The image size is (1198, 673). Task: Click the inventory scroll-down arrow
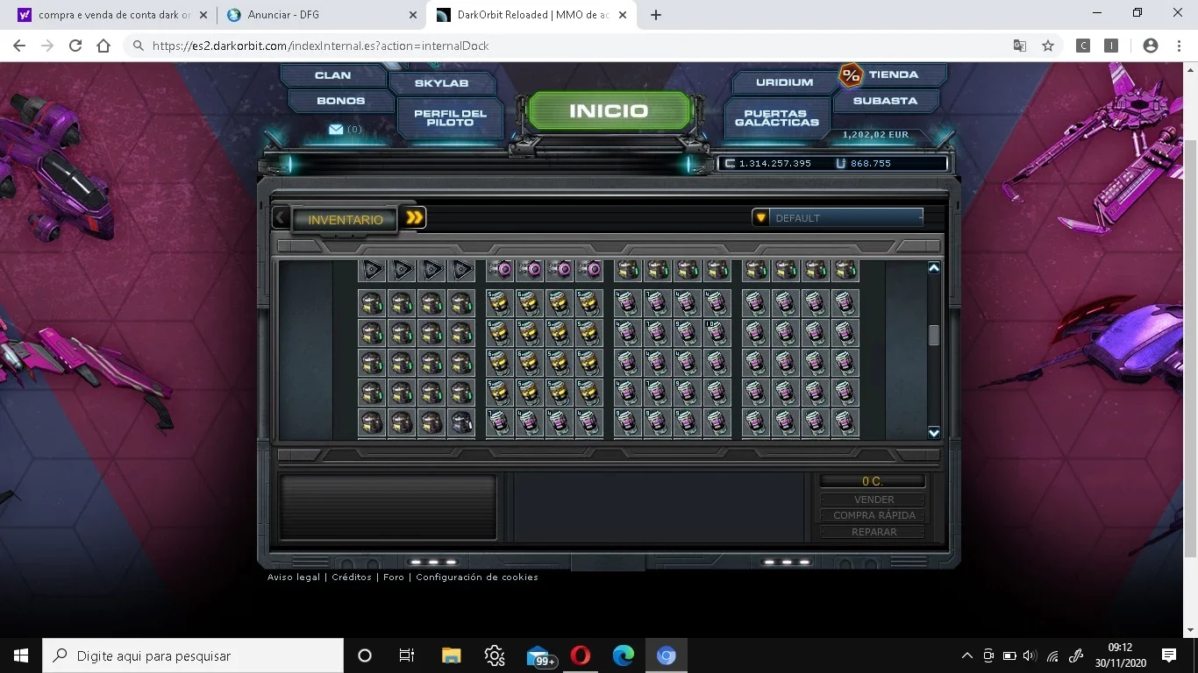[934, 432]
